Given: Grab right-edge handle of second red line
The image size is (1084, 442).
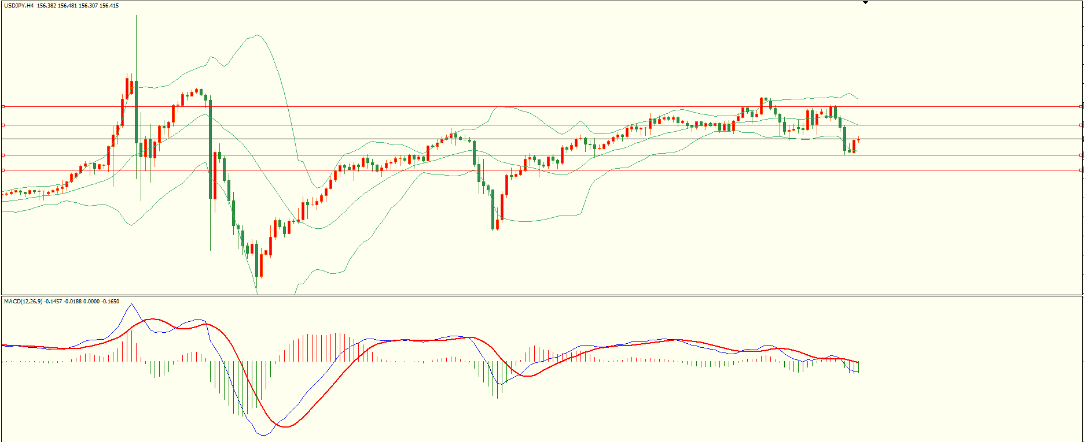Looking at the screenshot, I should point(1081,125).
